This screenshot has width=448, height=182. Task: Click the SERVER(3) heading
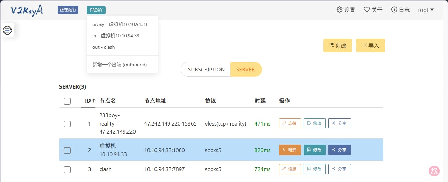[x=72, y=87]
